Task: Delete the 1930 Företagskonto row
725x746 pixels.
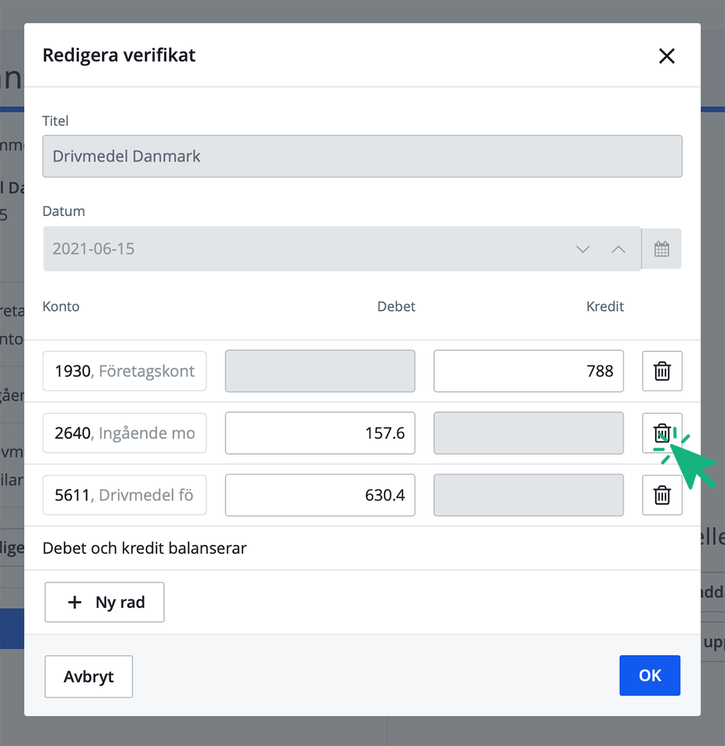Action: click(662, 371)
